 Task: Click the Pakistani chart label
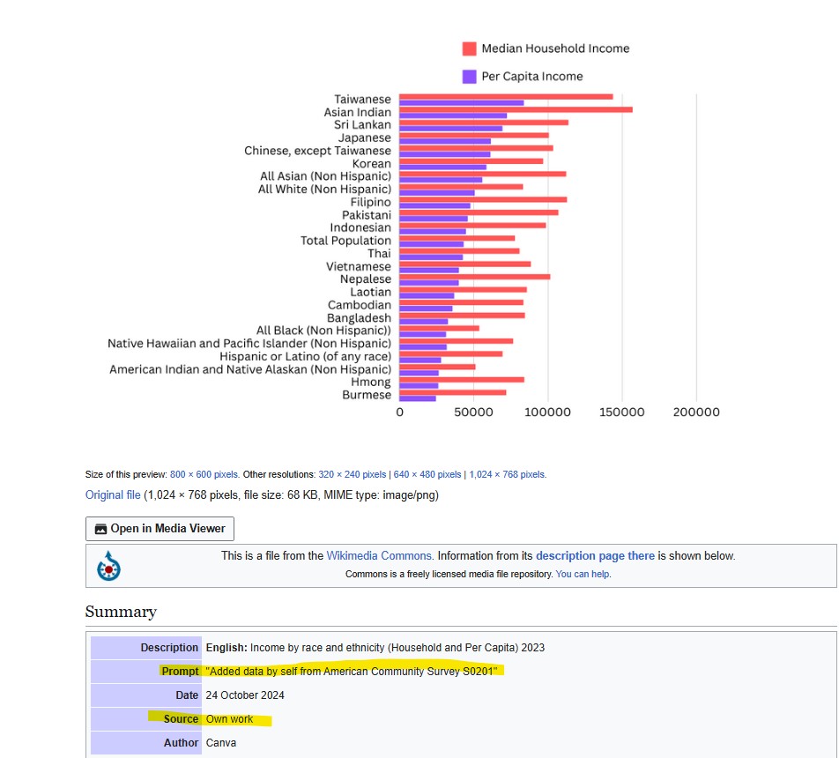(367, 215)
